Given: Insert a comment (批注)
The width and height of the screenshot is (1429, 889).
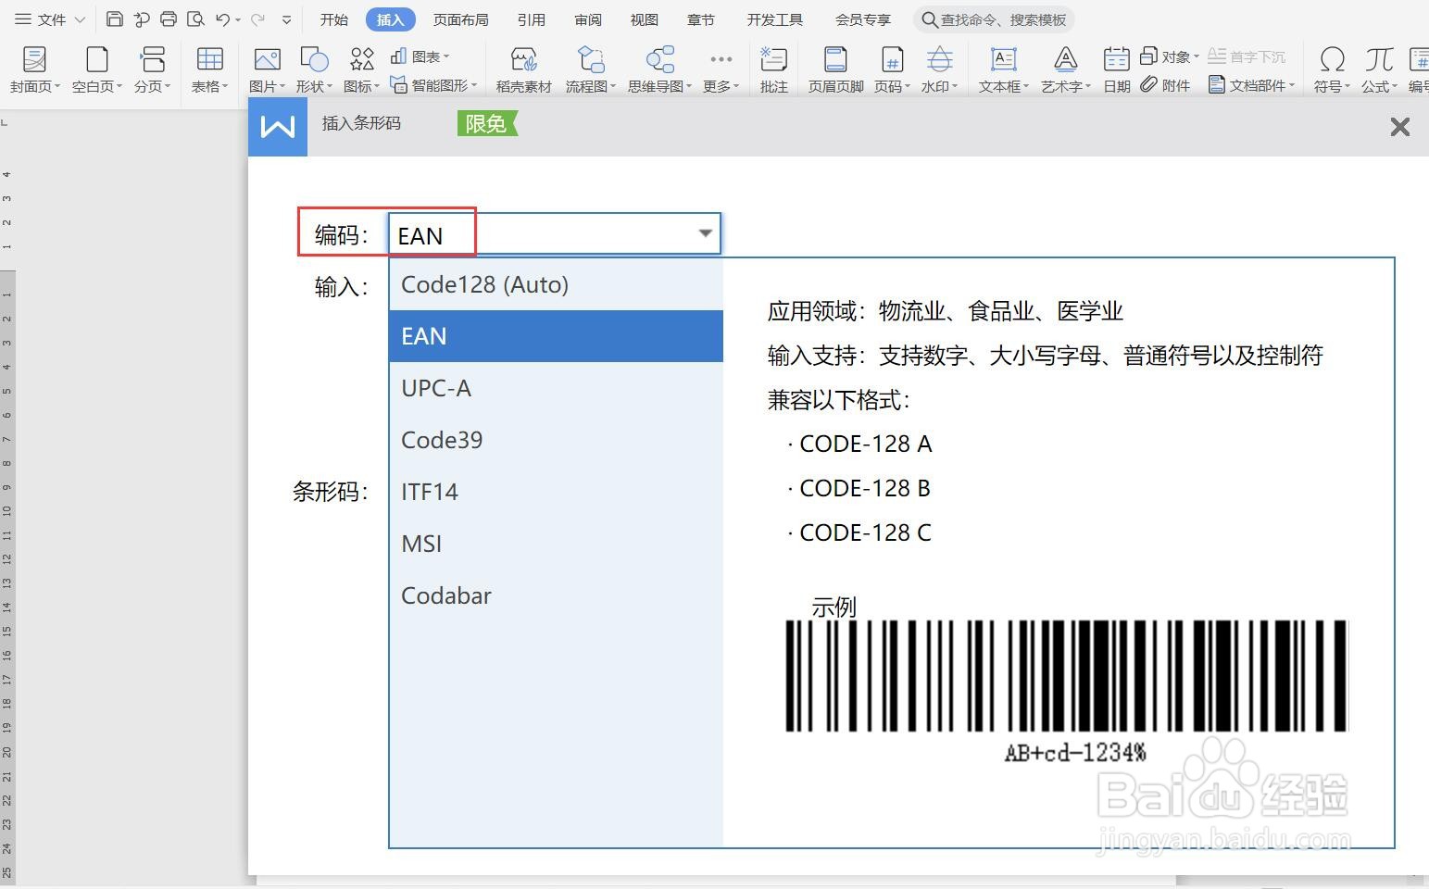Looking at the screenshot, I should click(773, 69).
